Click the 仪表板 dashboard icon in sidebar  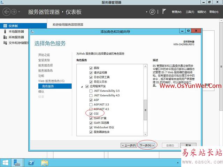click(5, 26)
